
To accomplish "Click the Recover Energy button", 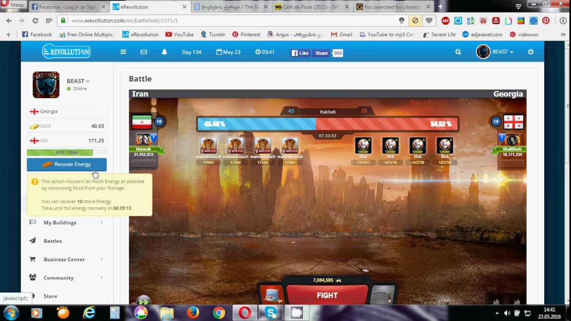I will click(66, 165).
